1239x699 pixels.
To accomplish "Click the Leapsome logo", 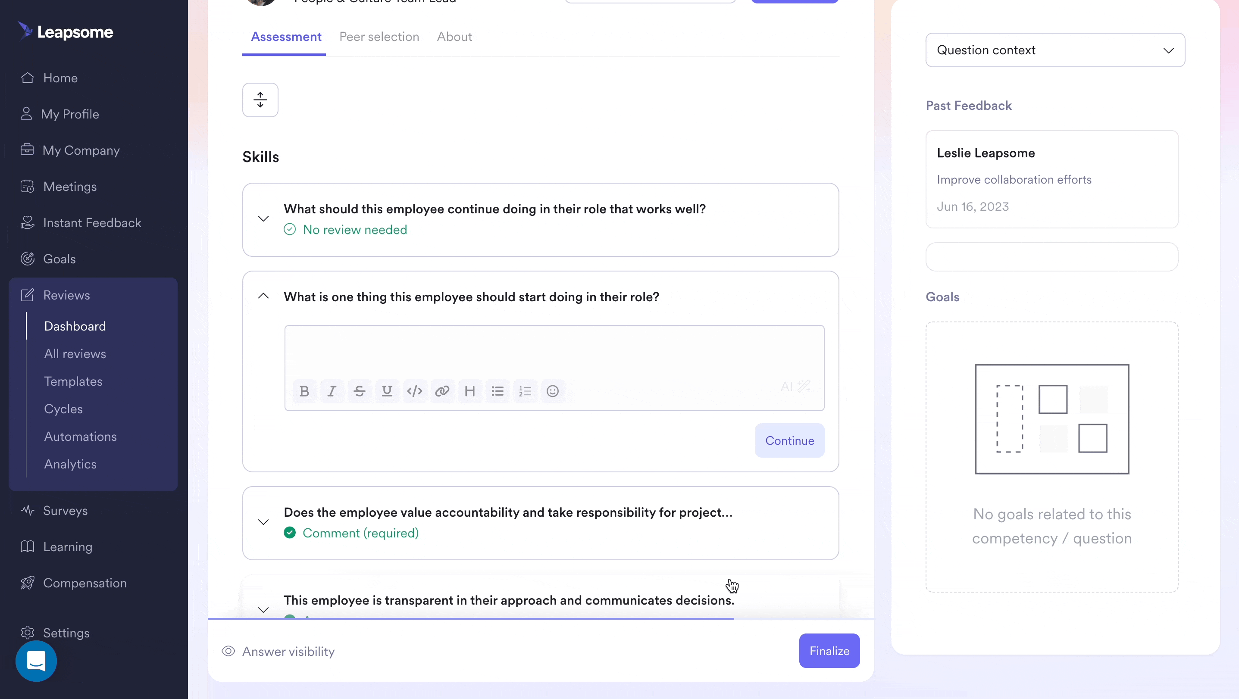I will [66, 32].
